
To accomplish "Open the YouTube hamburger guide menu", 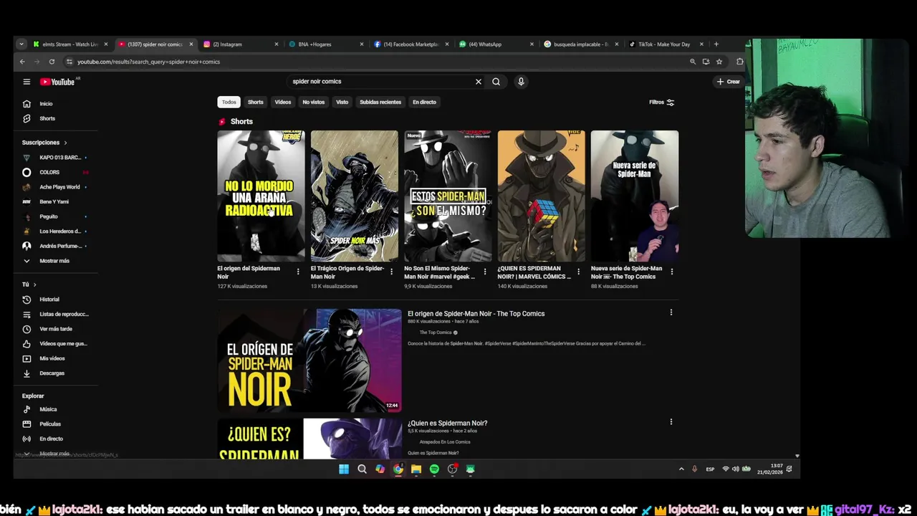I will click(27, 82).
